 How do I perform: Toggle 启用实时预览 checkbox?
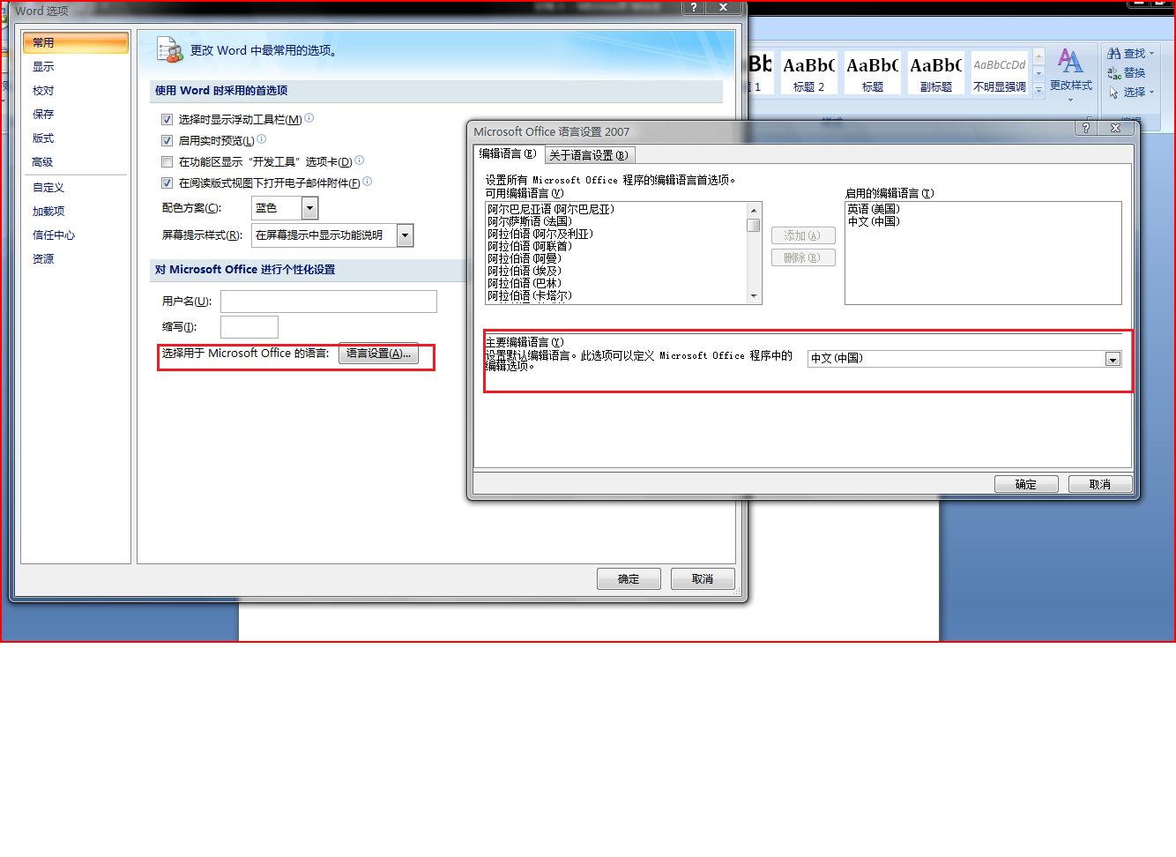pyautogui.click(x=167, y=141)
